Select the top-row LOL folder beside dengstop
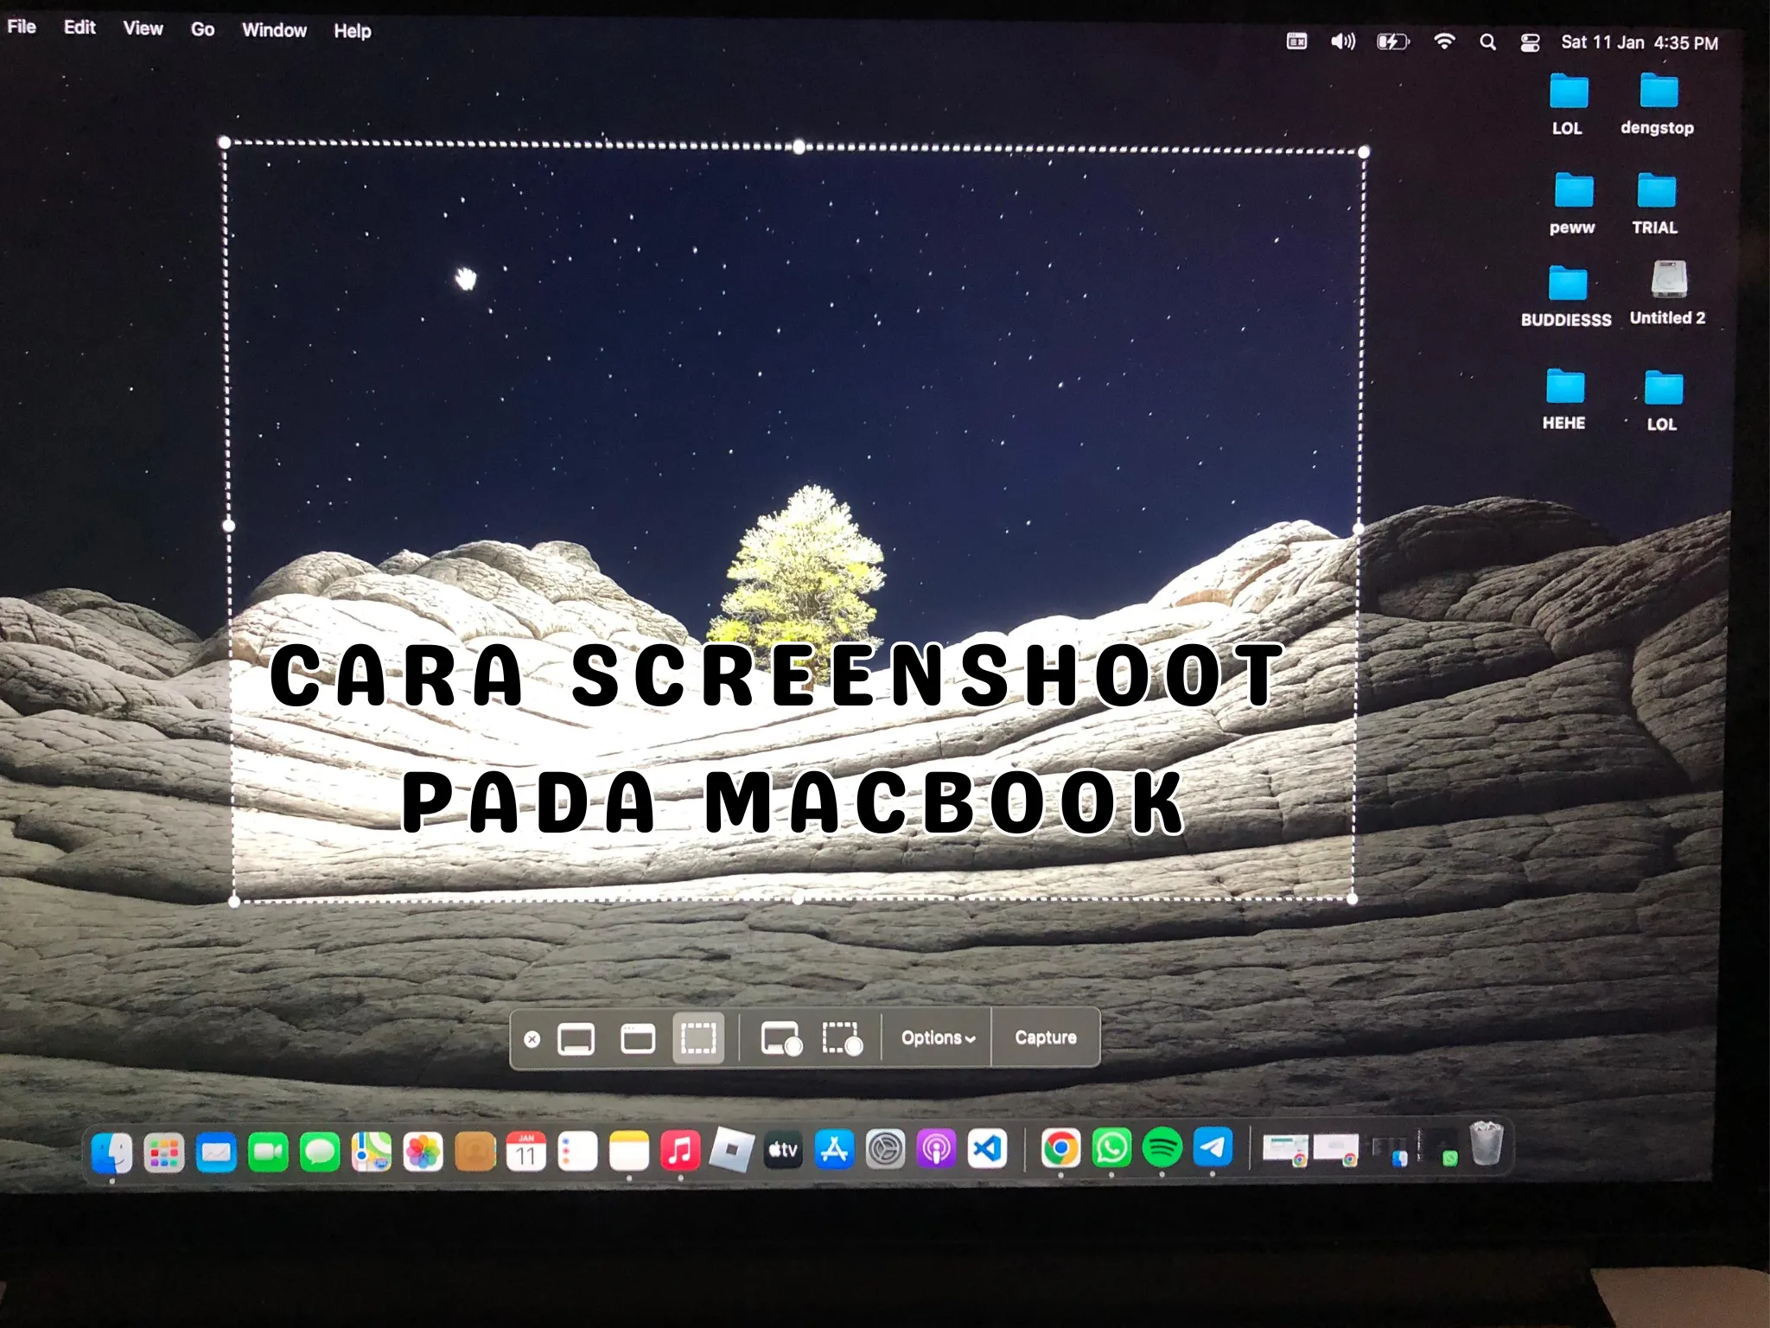The image size is (1770, 1328). 1568,105
